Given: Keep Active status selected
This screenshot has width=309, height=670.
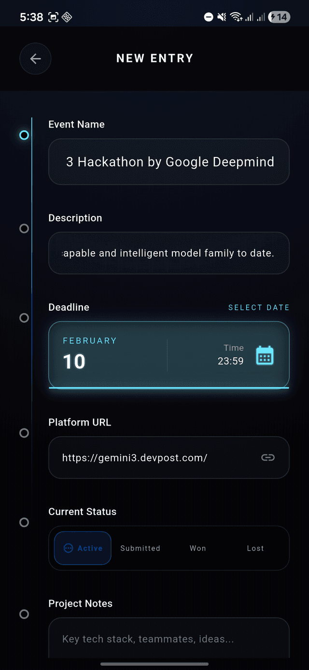Looking at the screenshot, I should (82, 548).
